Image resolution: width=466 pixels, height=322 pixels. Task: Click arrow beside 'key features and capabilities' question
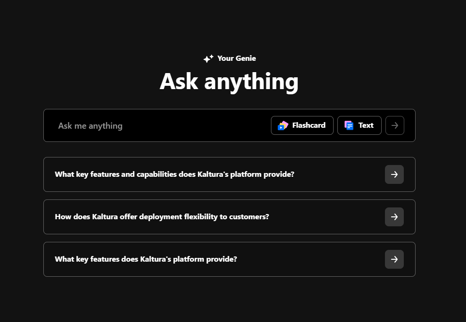pos(394,174)
